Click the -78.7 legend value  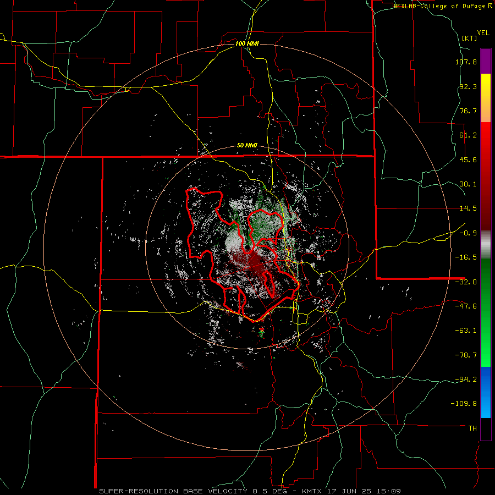click(x=466, y=355)
